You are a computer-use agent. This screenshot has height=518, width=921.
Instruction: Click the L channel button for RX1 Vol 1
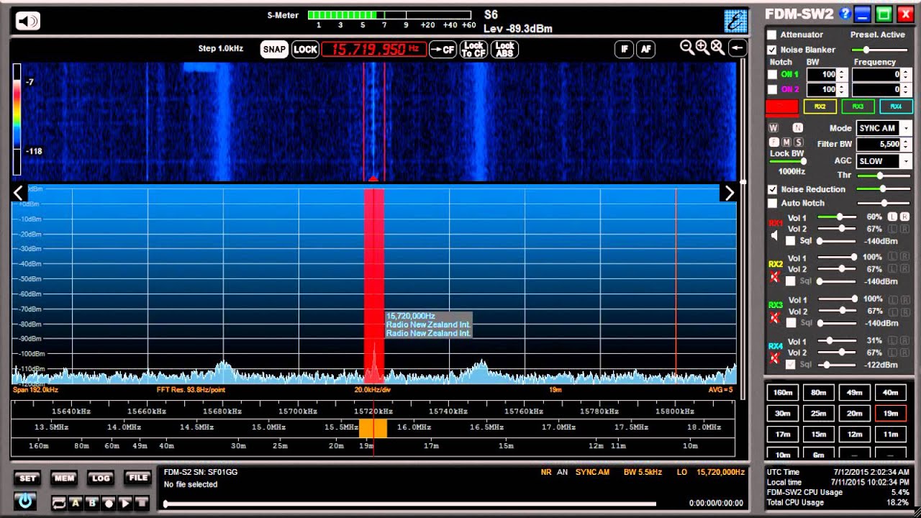click(x=891, y=217)
